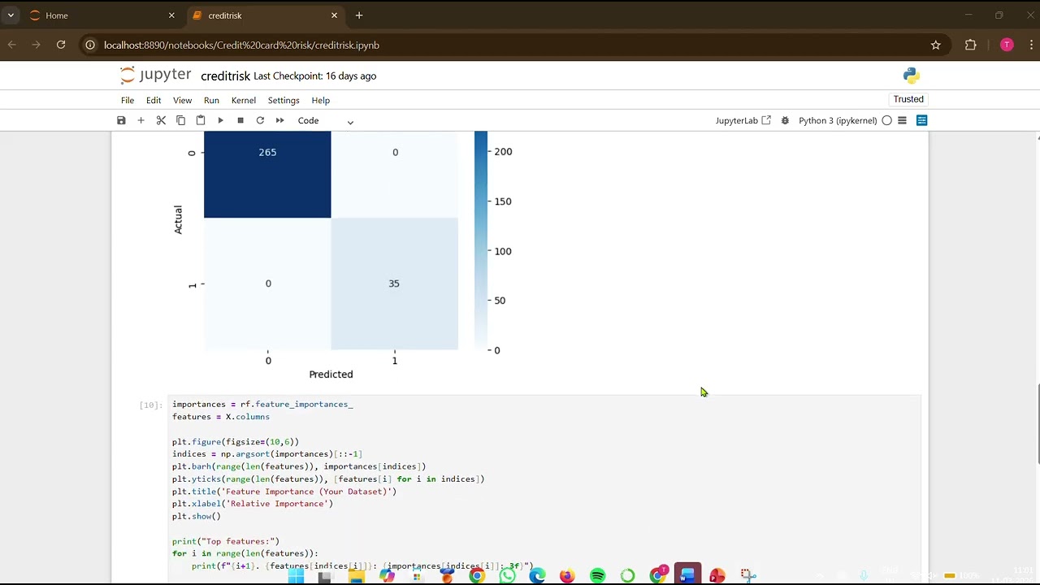Open the browser extensions puzzle icon
This screenshot has height=585, width=1040.
pyautogui.click(x=970, y=45)
